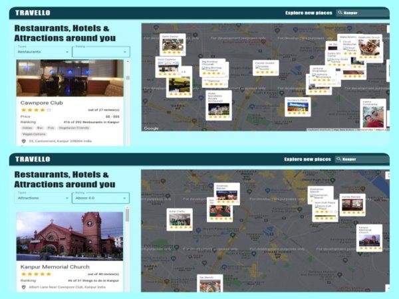The image size is (399, 299).
Task: Click the Indian cuisine tag
Action: click(x=27, y=128)
